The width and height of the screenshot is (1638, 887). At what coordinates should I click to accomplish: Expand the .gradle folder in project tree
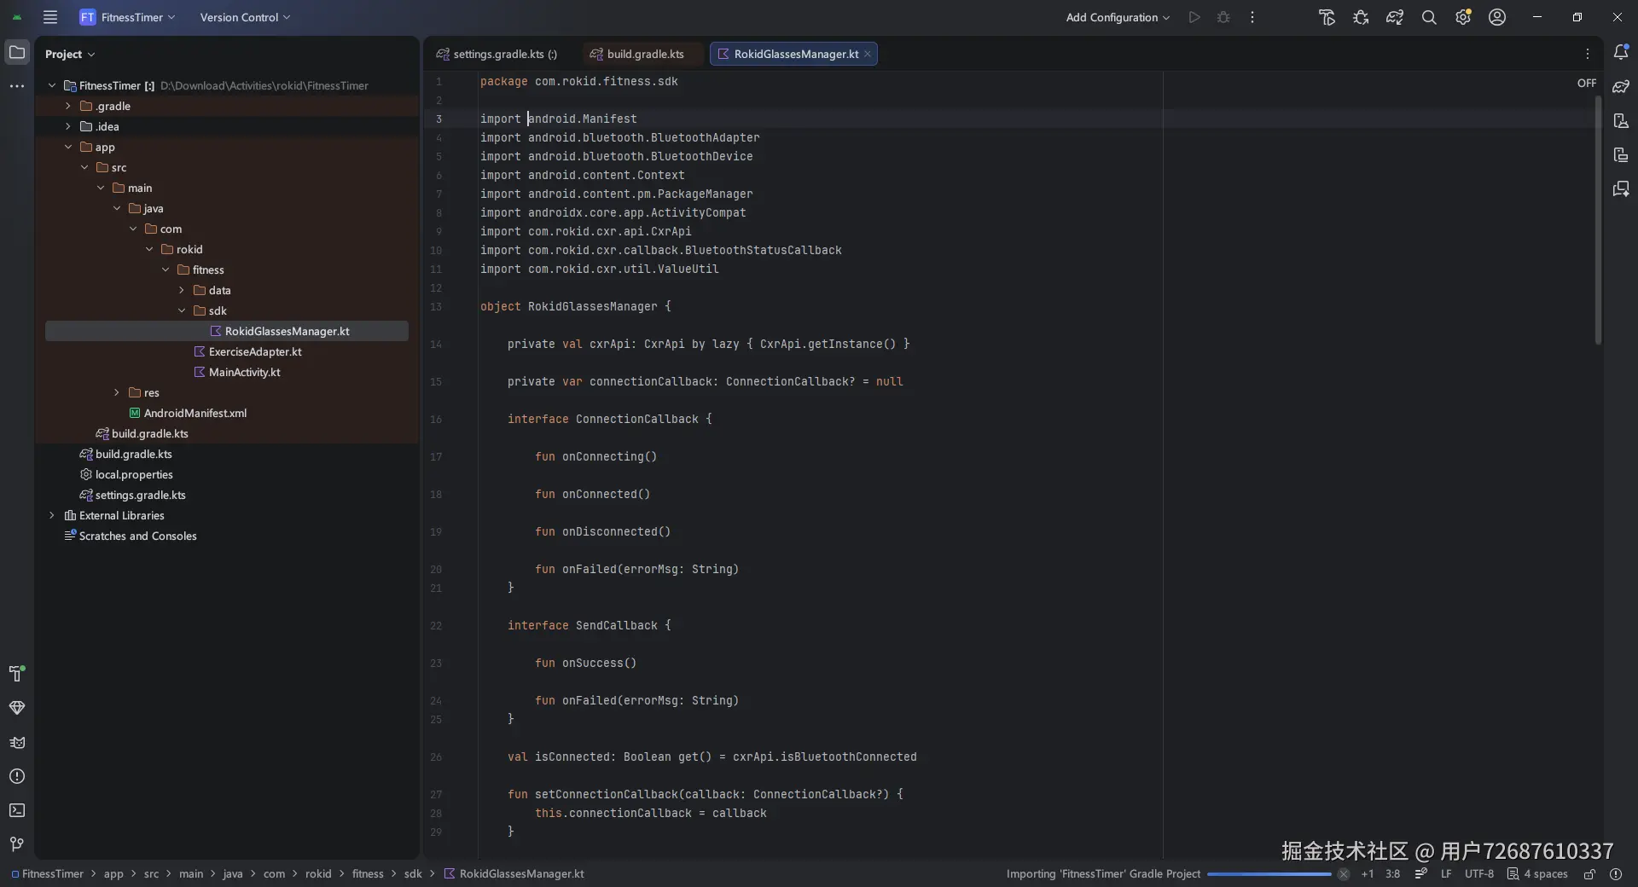click(x=68, y=106)
